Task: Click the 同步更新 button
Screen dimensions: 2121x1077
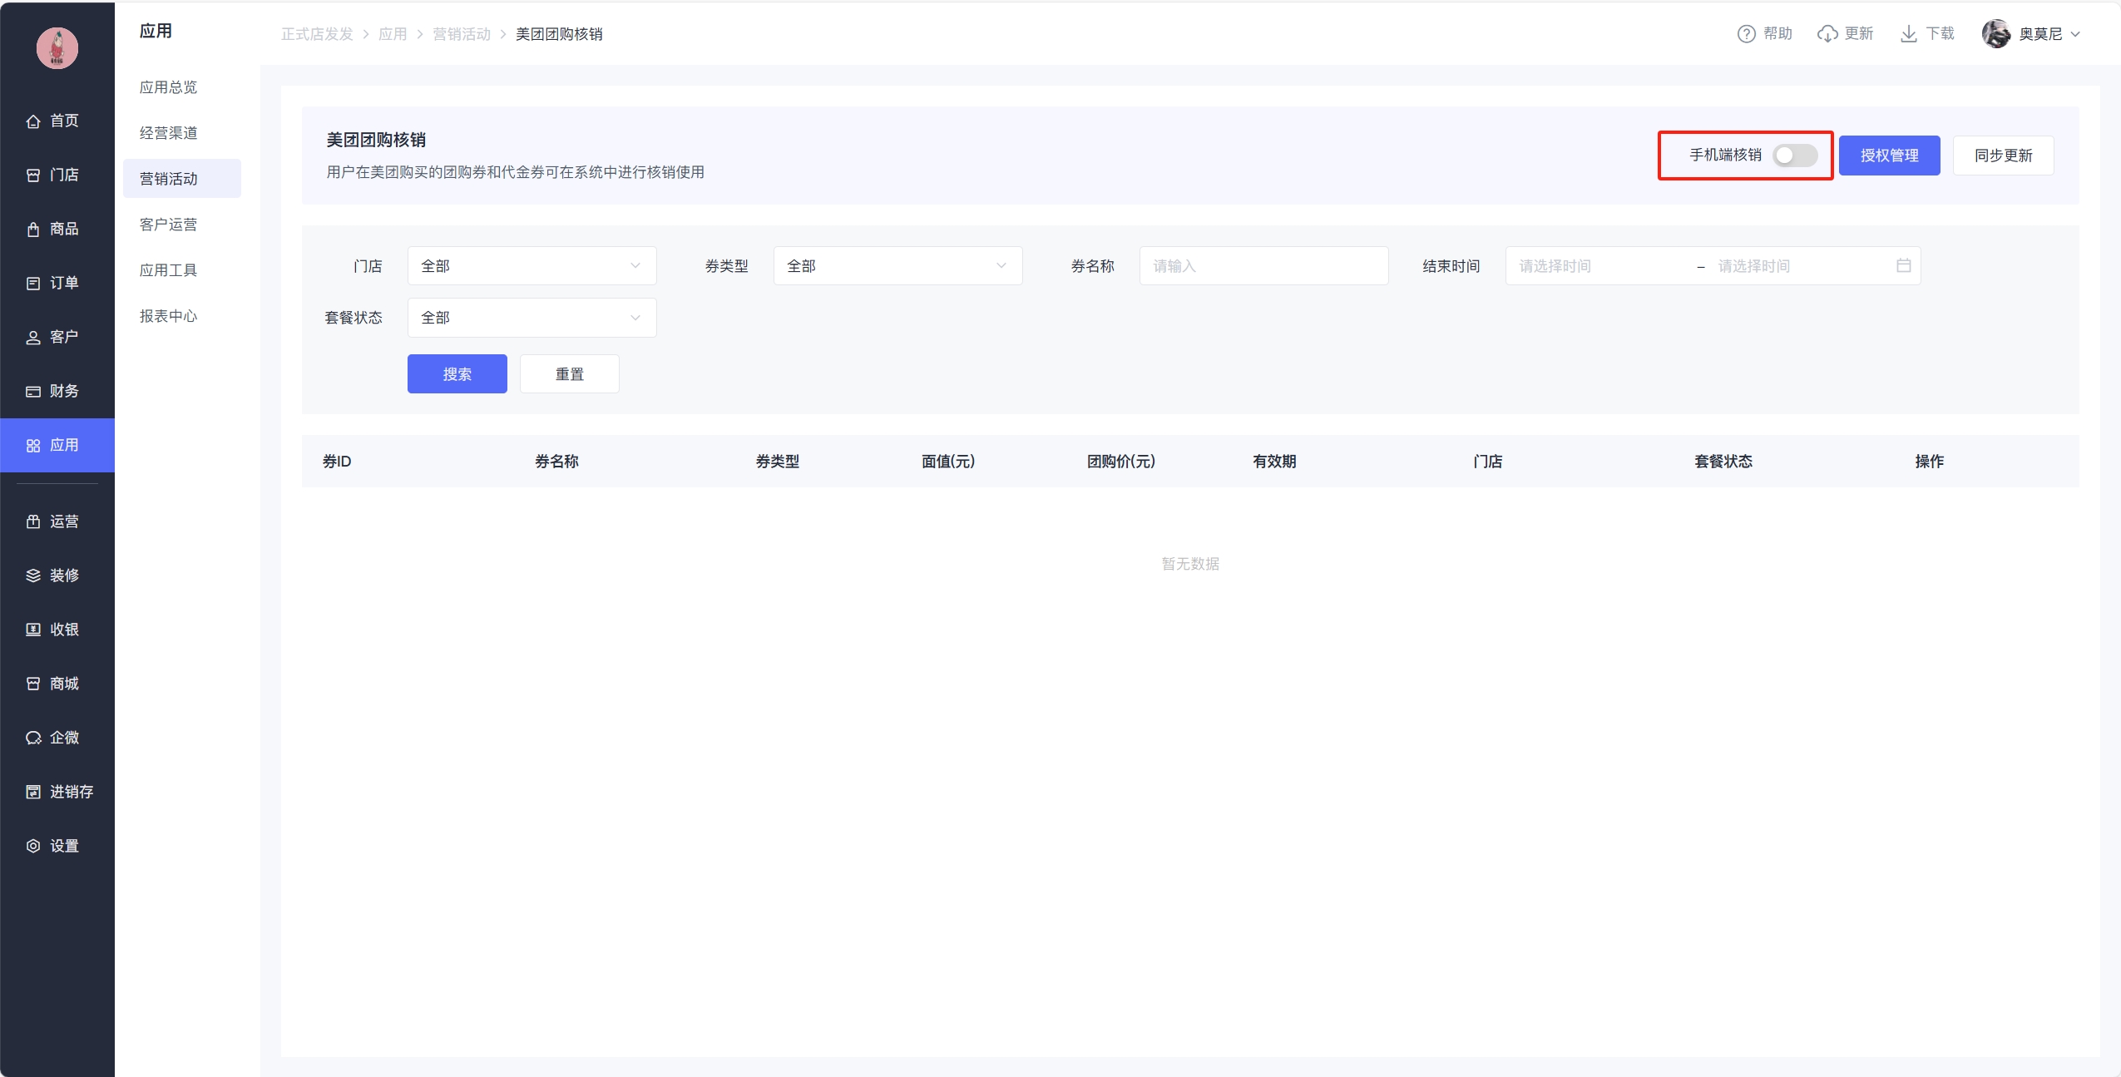Action: click(x=2004, y=156)
